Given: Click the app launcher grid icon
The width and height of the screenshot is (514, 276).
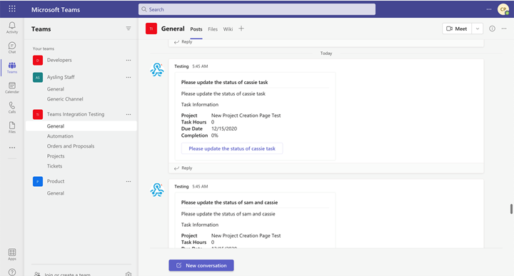Looking at the screenshot, I should pos(12,9).
